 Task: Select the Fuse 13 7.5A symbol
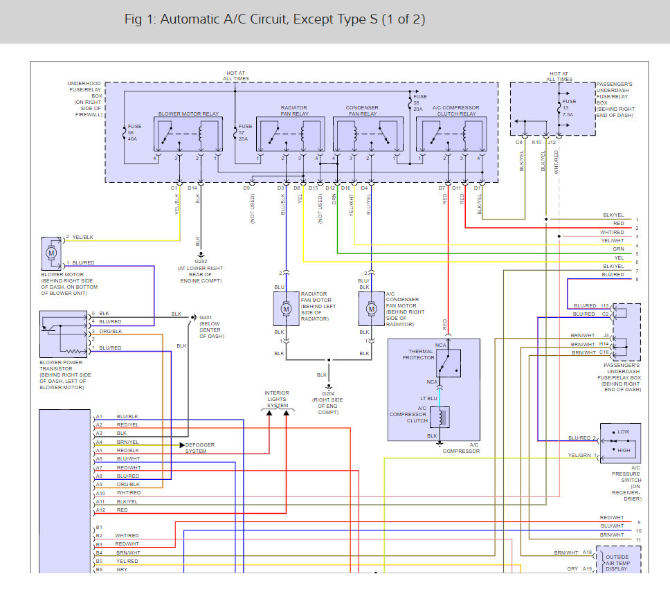(x=559, y=108)
